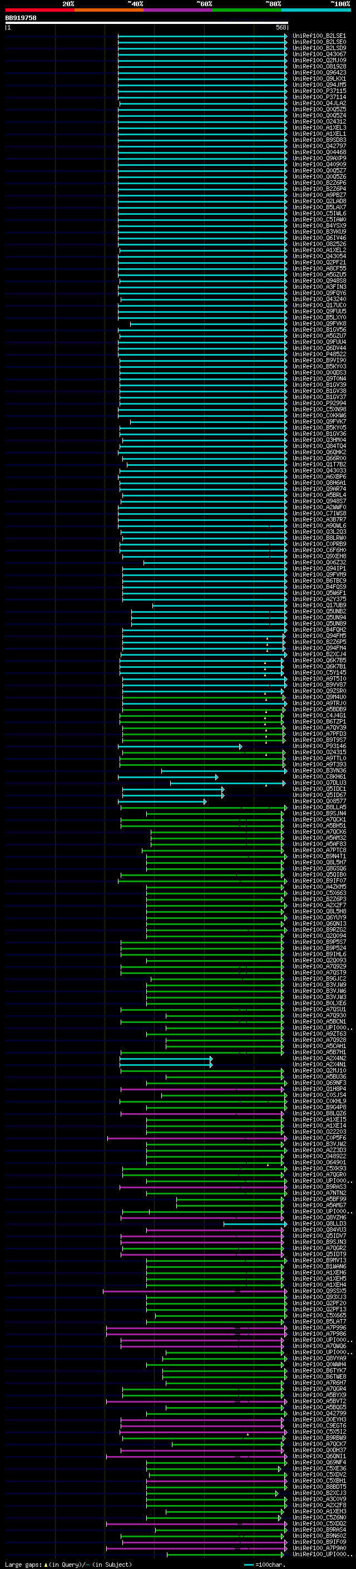Click the purple ~60% identity legend segment
The image size is (356, 1569).
coord(177,10)
